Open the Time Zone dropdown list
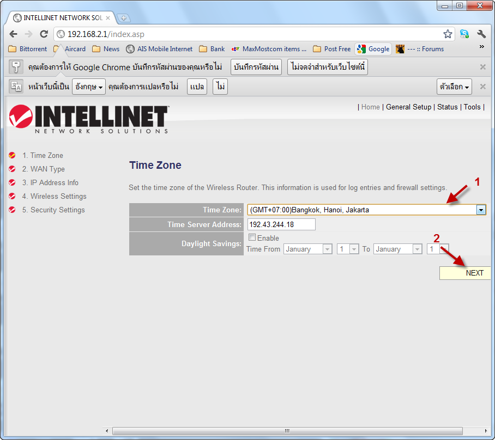 coord(366,210)
